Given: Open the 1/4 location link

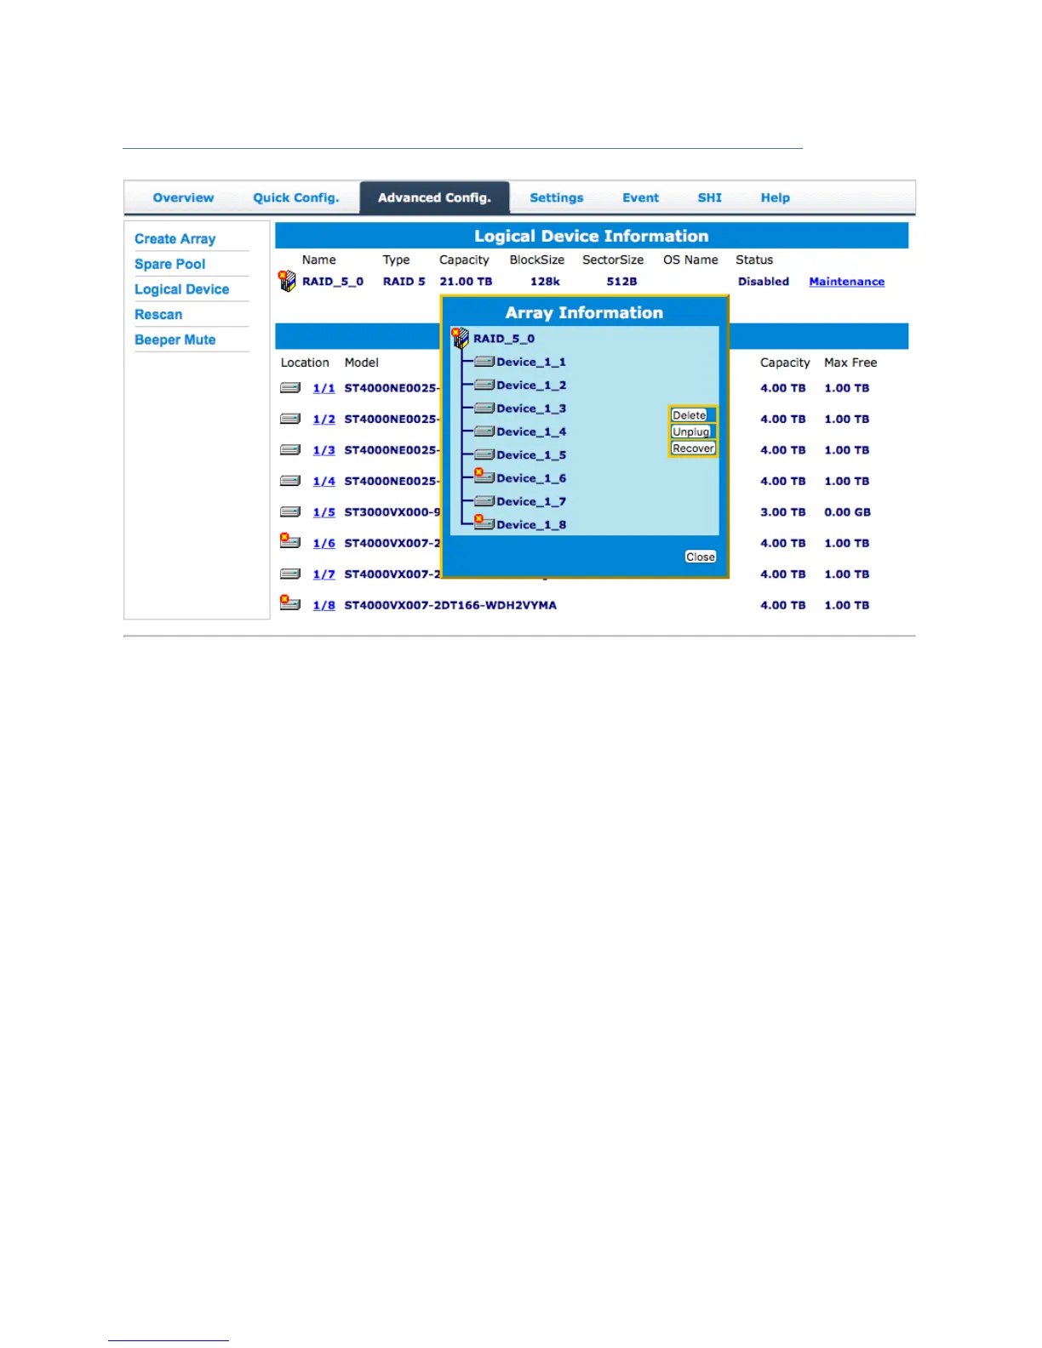Looking at the screenshot, I should click(x=323, y=481).
